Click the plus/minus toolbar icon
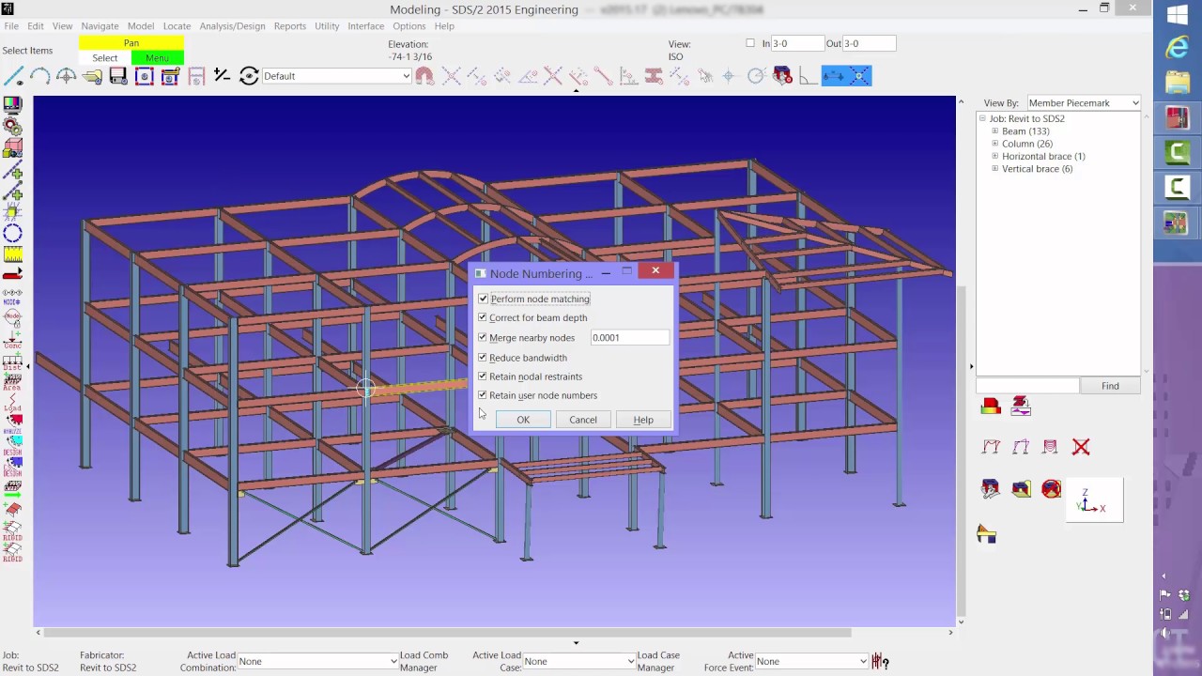Image resolution: width=1202 pixels, height=676 pixels. [222, 75]
